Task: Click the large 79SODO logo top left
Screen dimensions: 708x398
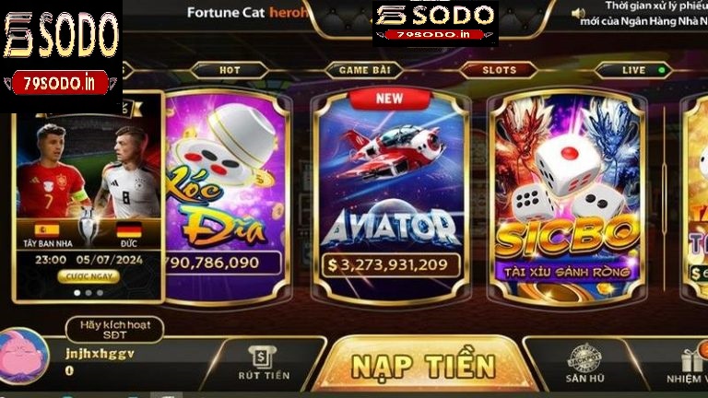Action: [61, 56]
